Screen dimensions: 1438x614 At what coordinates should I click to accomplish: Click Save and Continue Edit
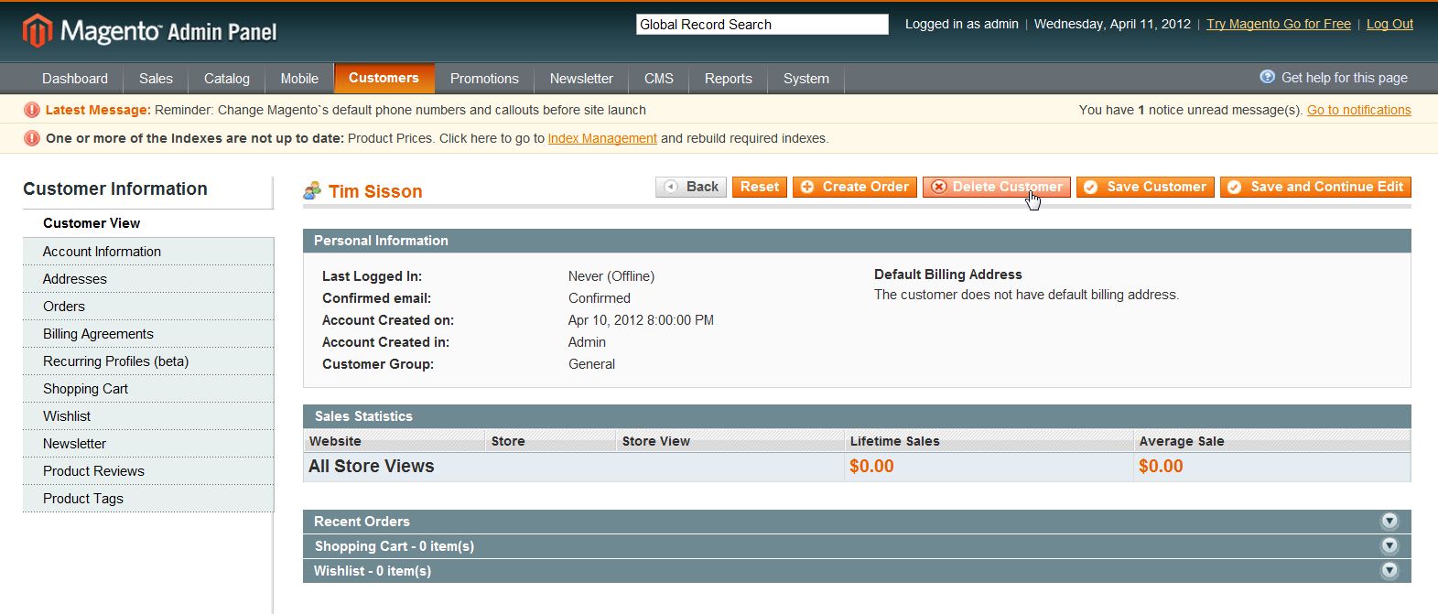click(1315, 187)
